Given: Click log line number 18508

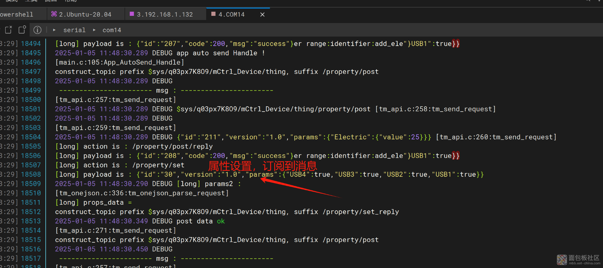Looking at the screenshot, I should [31, 174].
